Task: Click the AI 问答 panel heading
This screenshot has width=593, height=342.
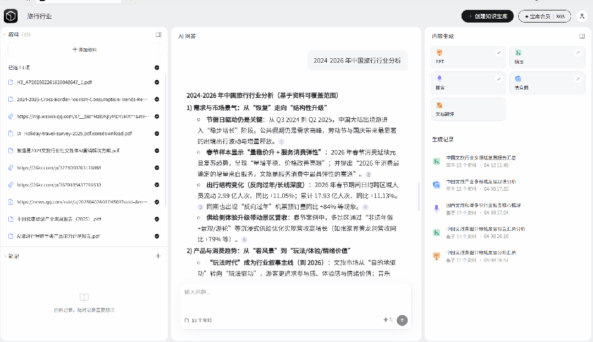Action: [187, 36]
